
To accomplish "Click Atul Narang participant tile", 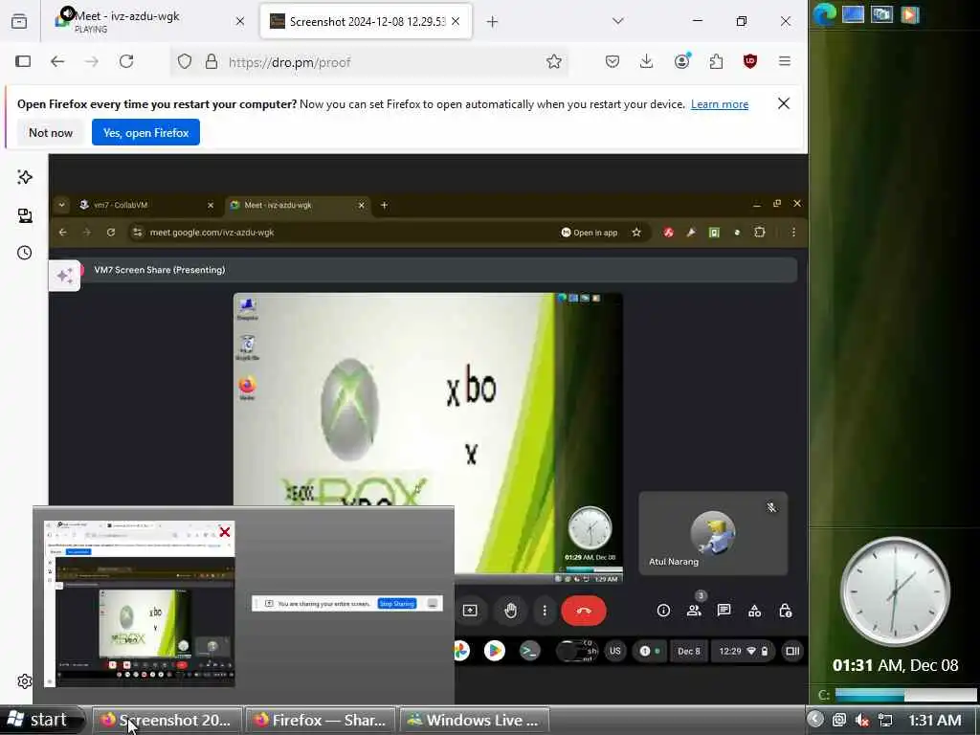I will 713,533.
